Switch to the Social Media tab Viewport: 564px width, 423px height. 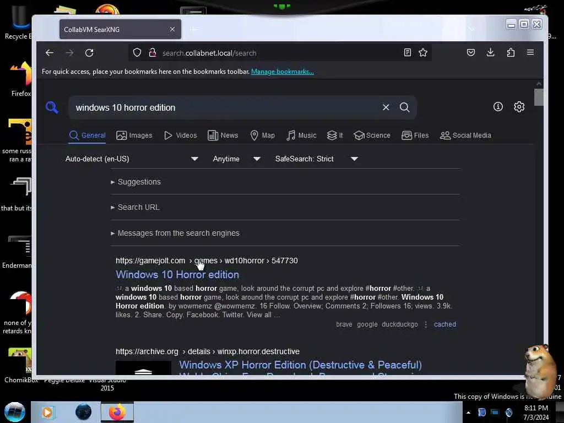point(465,135)
